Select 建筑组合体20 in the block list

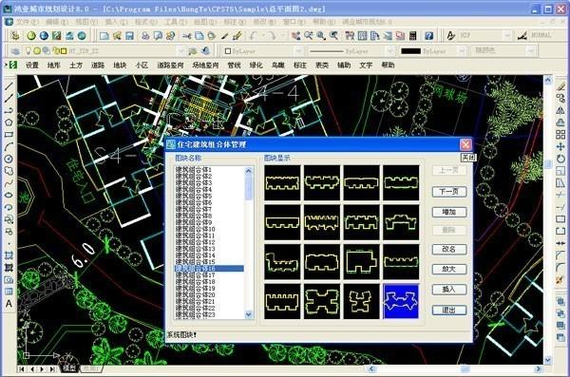click(195, 294)
